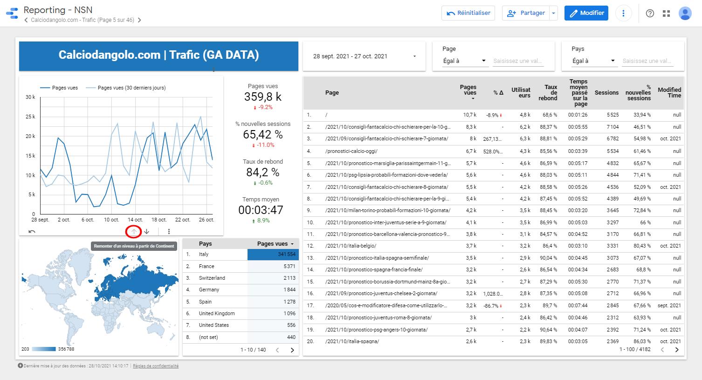
Task: Open the Règles de confidentialité link
Action: point(156,366)
